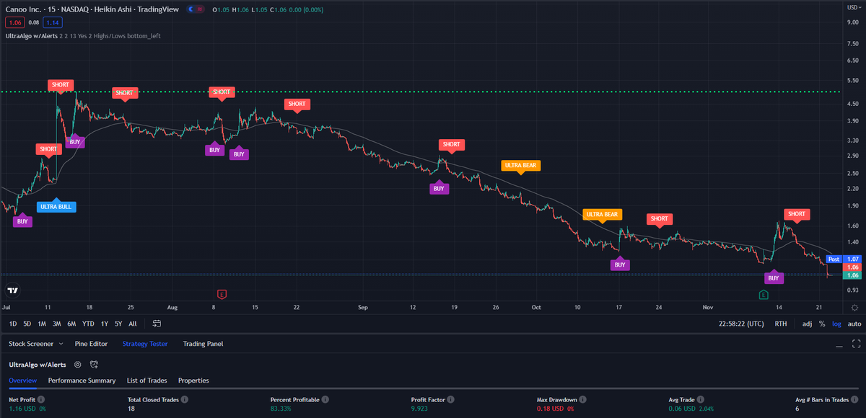The image size is (866, 418).
Task: Set chart range to 1M
Action: point(42,324)
